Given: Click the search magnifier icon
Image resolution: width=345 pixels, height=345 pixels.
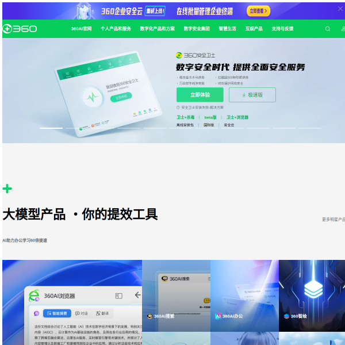Looking at the screenshot, I should click(328, 29).
